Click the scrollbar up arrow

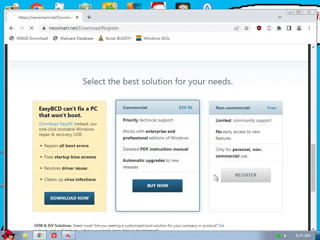point(313,47)
